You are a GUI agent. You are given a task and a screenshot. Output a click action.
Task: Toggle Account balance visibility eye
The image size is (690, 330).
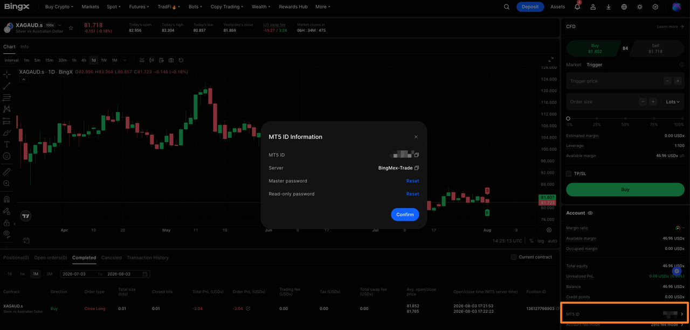pyautogui.click(x=590, y=213)
